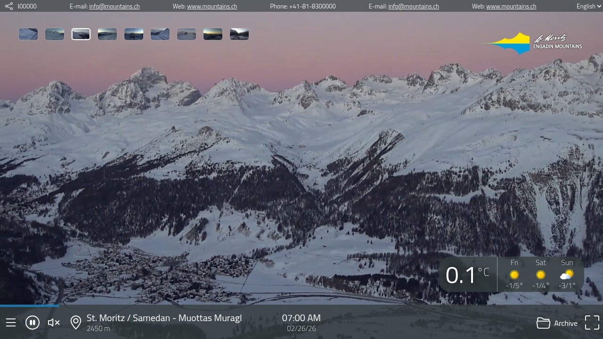The height and width of the screenshot is (339, 603).
Task: Open the hamburger menu icon
Action: pyautogui.click(x=11, y=323)
